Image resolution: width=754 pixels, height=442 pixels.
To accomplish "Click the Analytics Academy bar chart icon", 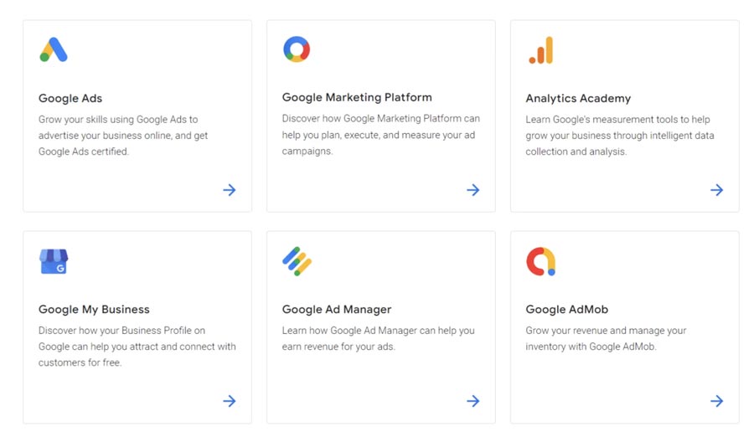I will click(x=541, y=50).
